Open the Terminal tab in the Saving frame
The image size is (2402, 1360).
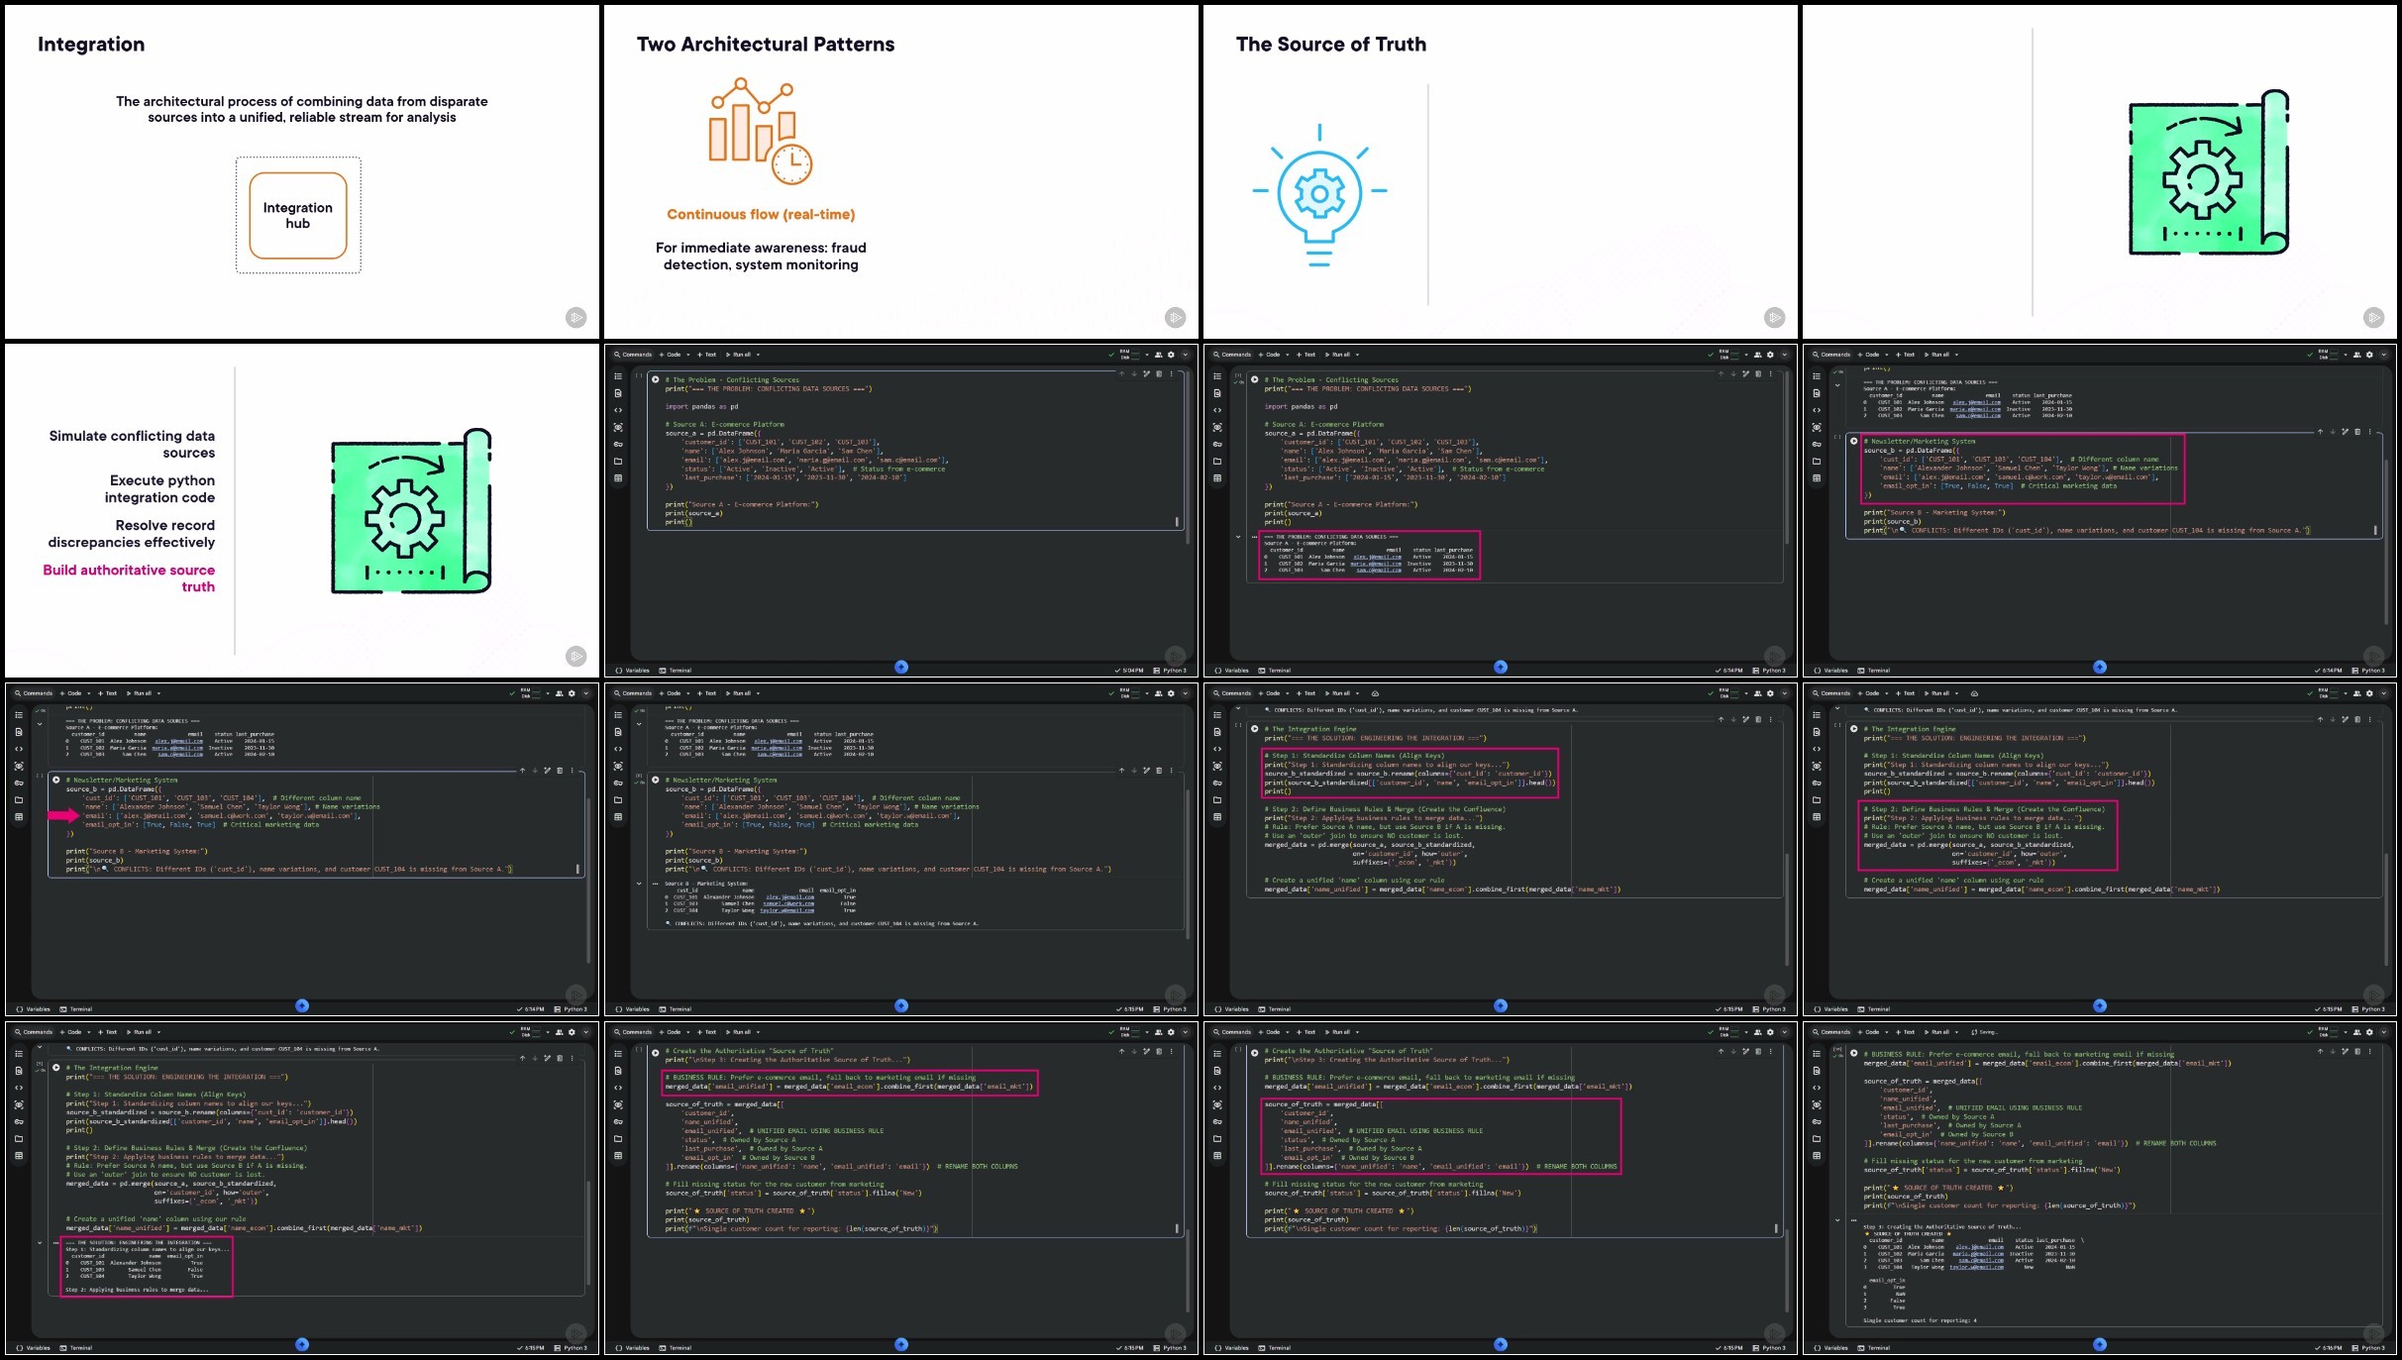[1874, 1348]
